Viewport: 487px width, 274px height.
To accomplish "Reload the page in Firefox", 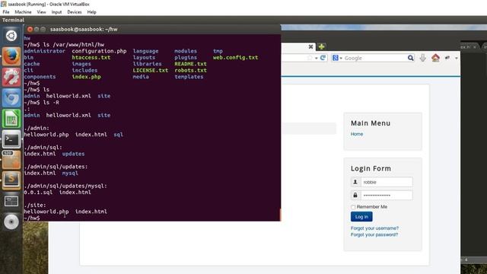I will [x=323, y=58].
